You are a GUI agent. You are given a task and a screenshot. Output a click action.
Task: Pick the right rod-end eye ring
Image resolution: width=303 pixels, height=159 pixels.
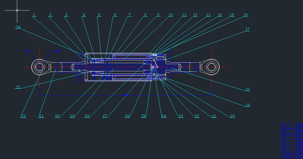point(212,67)
